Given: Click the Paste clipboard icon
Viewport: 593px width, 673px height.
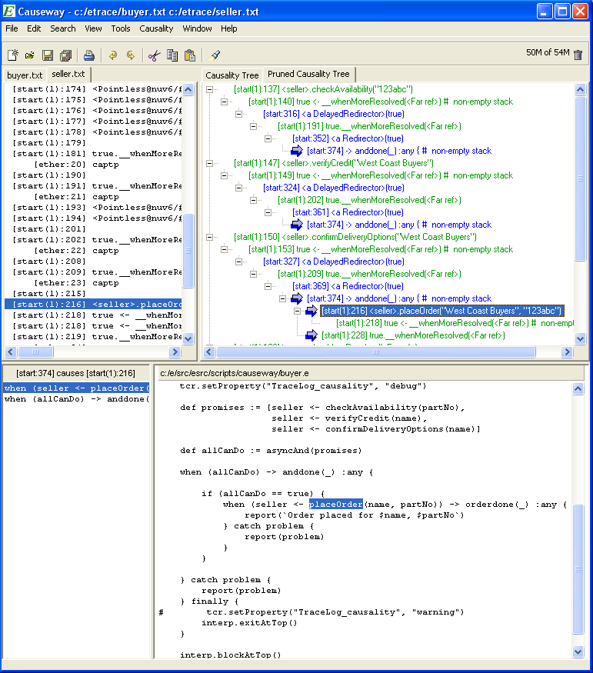Looking at the screenshot, I should (x=189, y=55).
